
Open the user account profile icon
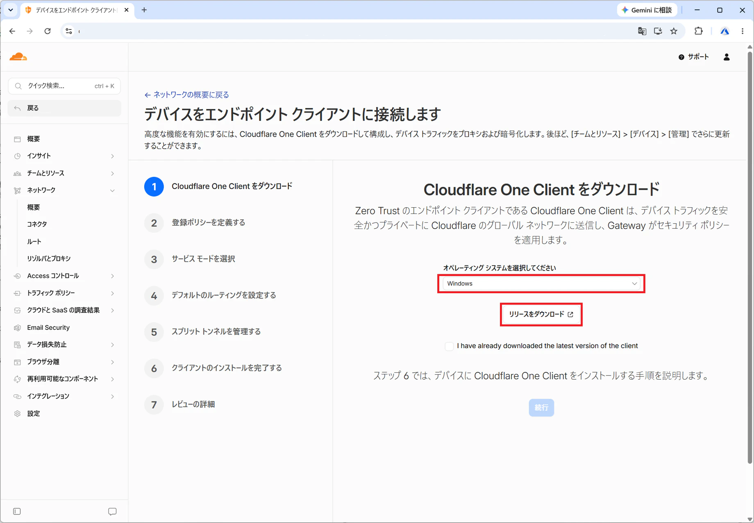coord(727,57)
